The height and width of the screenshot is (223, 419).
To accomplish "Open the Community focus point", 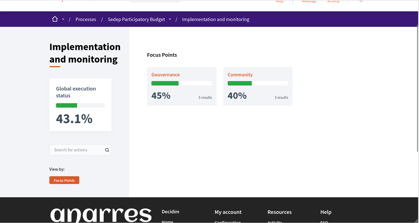I will click(240, 75).
